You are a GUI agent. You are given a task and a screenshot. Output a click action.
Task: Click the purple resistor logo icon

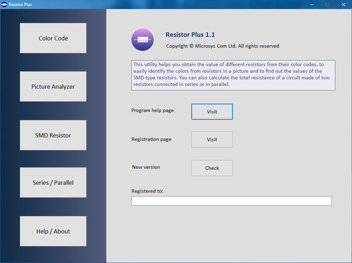143,40
